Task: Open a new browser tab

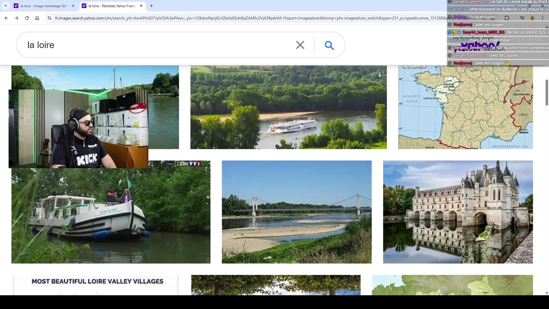Action: (x=151, y=6)
